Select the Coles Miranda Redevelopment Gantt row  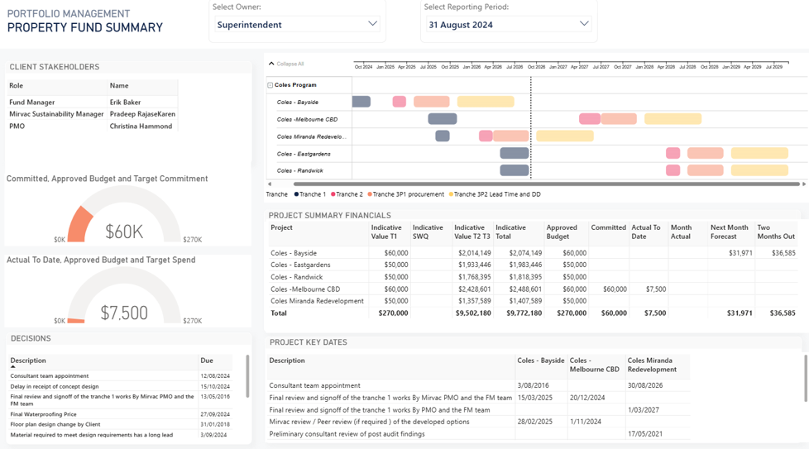tap(312, 136)
